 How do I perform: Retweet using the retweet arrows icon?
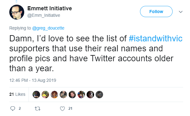38,109
